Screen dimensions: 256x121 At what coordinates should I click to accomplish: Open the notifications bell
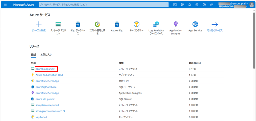(x=189, y=5)
